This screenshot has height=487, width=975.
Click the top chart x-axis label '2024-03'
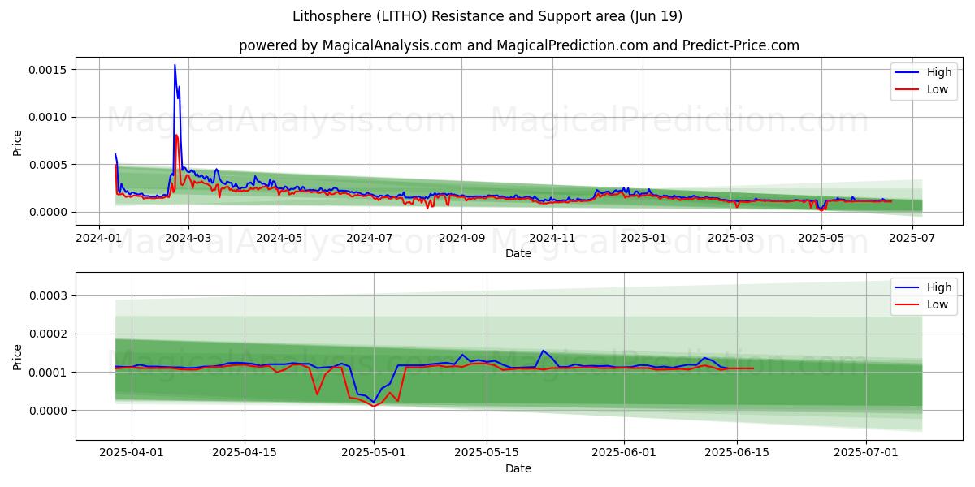[x=188, y=239]
